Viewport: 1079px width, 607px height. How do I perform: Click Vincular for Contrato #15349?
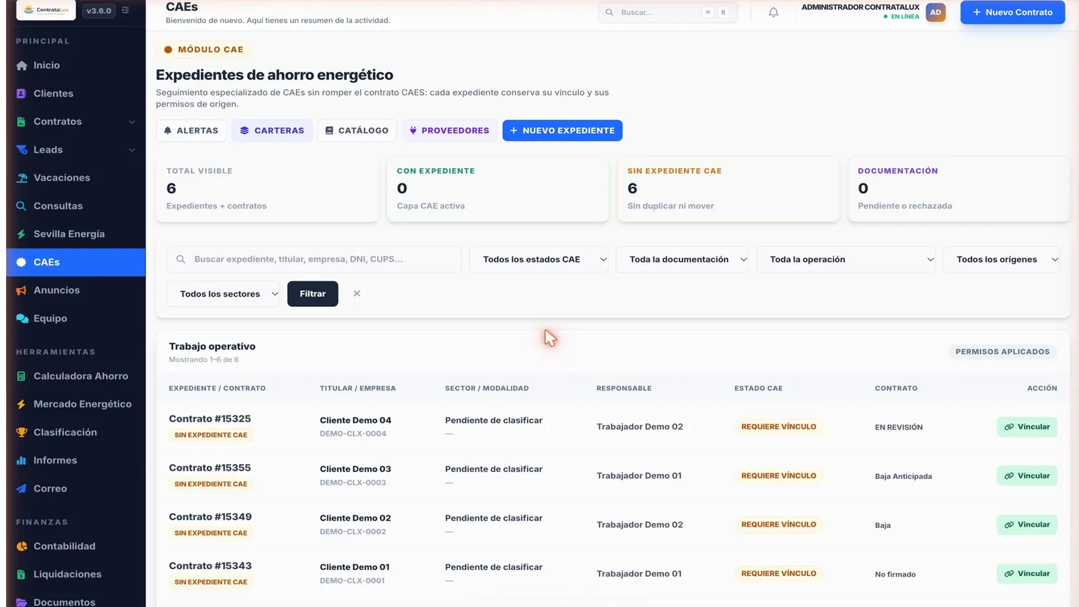1027,525
